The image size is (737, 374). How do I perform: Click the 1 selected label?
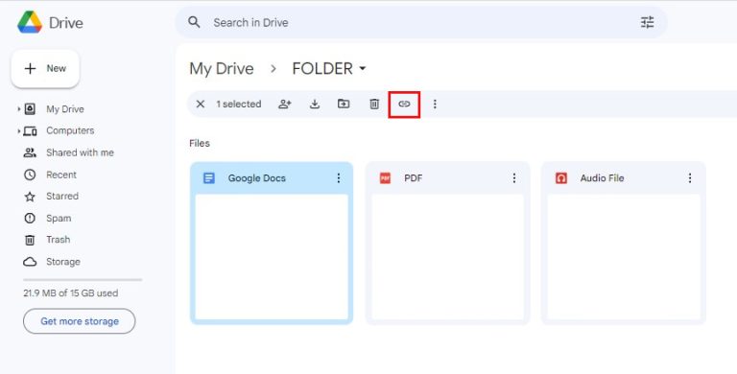tap(239, 105)
